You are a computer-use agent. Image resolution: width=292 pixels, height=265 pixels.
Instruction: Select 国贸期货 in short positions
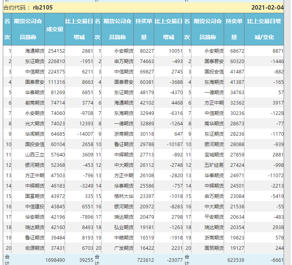click(x=214, y=248)
